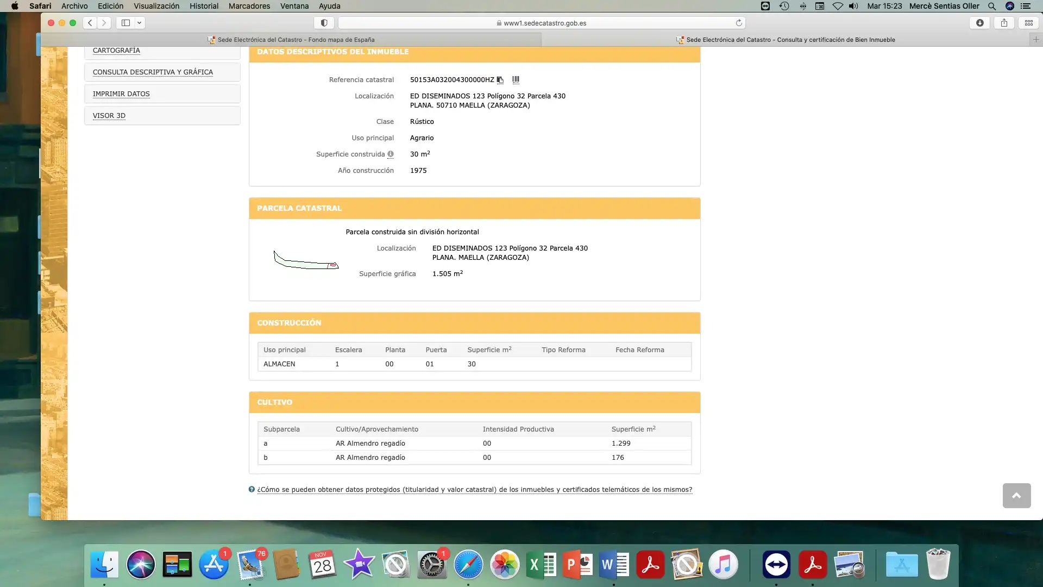Open Trash in the dock

click(x=938, y=565)
